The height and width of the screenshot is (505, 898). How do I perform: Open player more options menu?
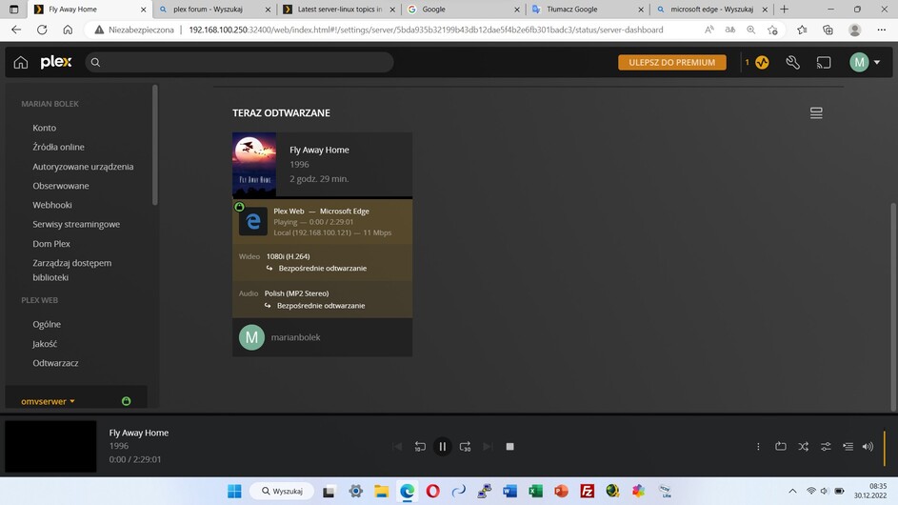coord(758,447)
